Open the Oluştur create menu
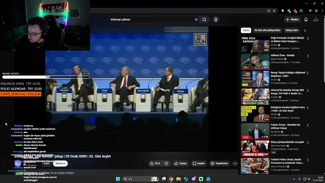 [x=292, y=20]
